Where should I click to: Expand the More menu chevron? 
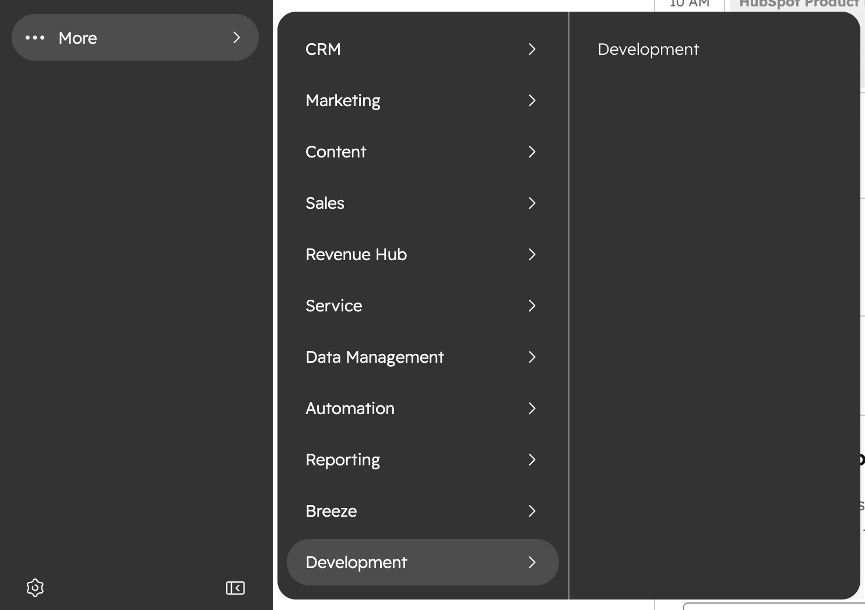tap(237, 37)
